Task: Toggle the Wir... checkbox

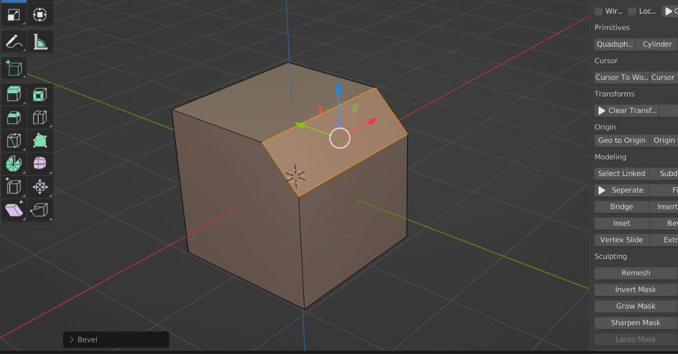Action: tap(599, 11)
